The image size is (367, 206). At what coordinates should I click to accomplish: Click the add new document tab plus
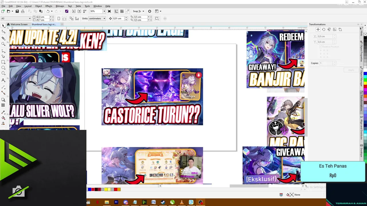[62, 24]
